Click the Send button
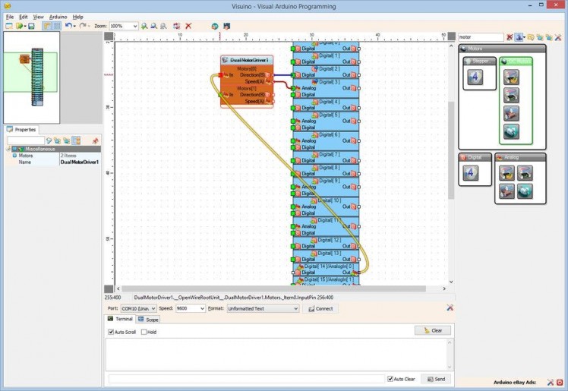 point(436,379)
